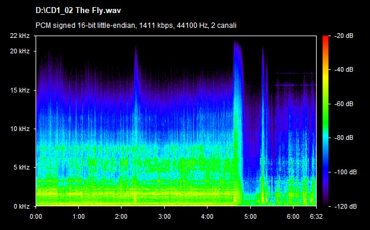Screen dimensions: 370x230
Task: Click the 10 kHz frequency axis label
Action: pos(20,129)
